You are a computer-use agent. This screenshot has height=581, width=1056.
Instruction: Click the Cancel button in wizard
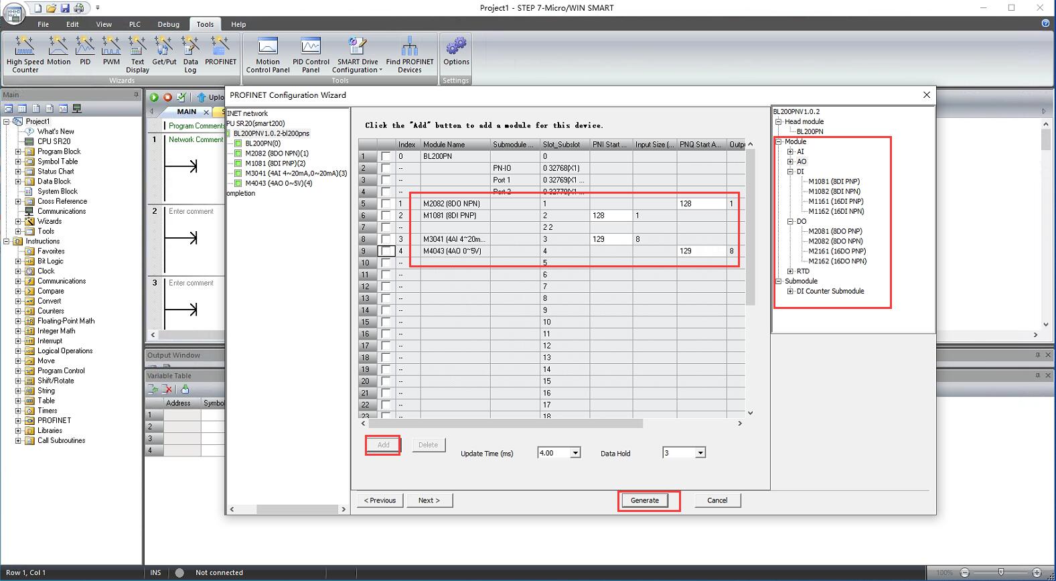[717, 501]
